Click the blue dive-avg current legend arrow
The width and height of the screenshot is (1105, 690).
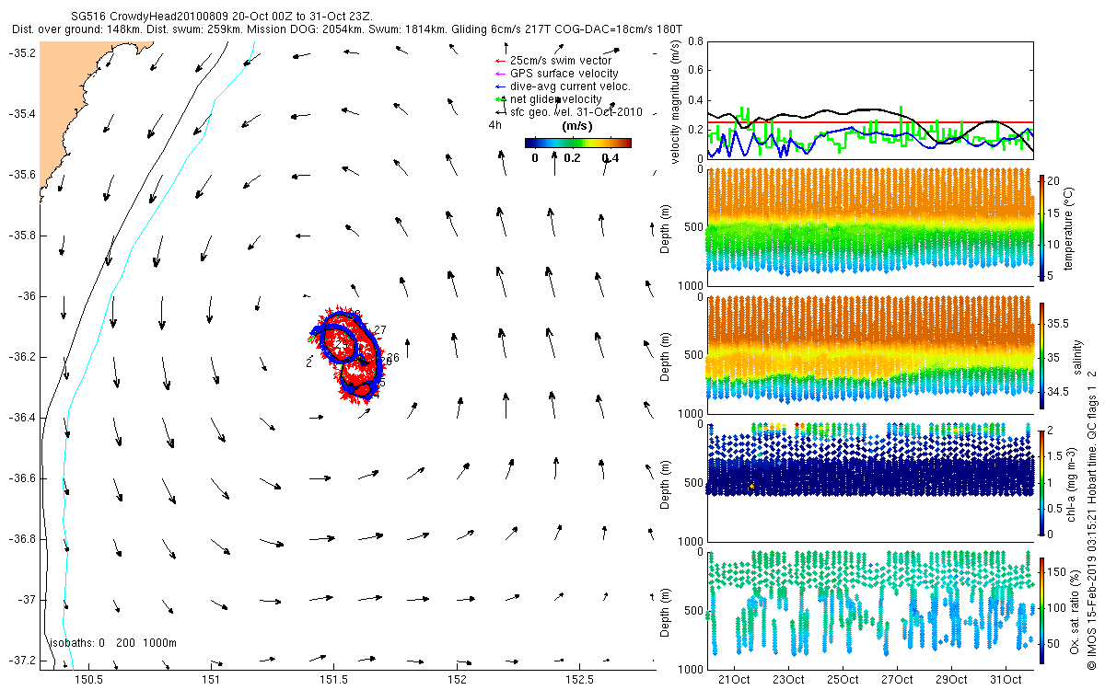(x=500, y=86)
